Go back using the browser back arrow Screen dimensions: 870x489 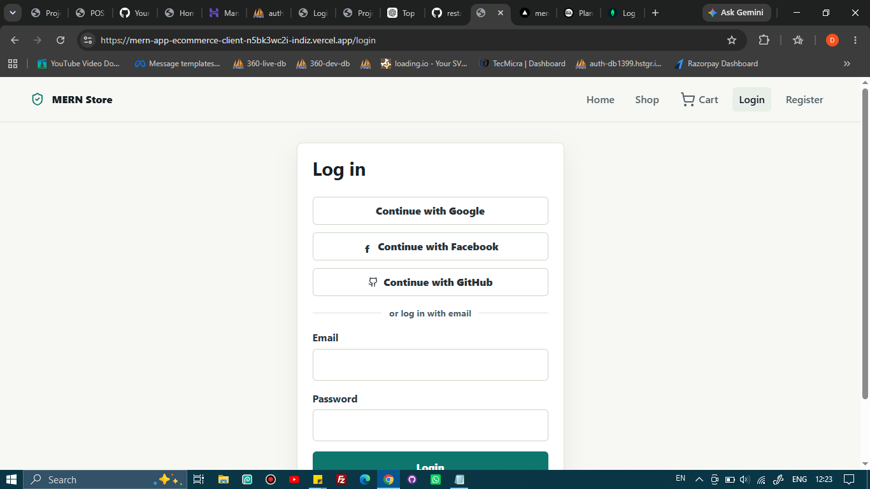15,40
